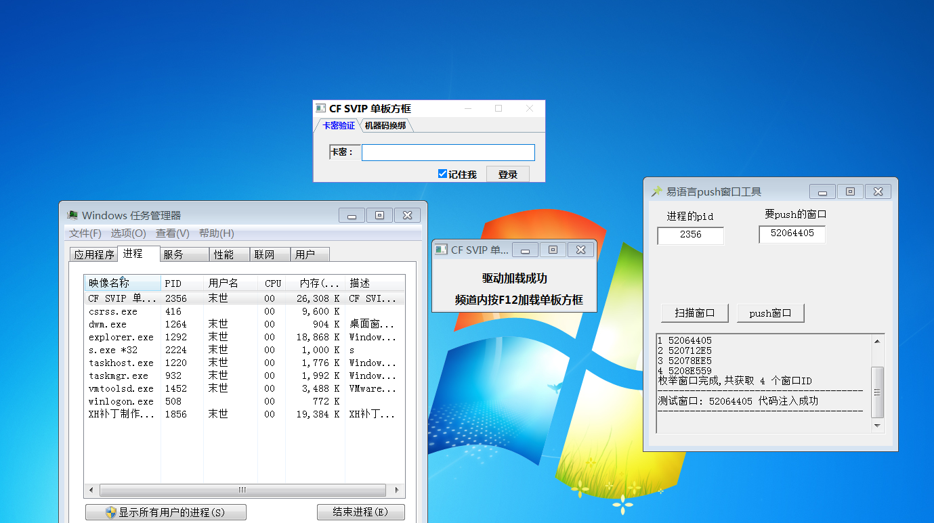The height and width of the screenshot is (523, 934).
Task: Click the process list's horizontal scrollbar thumb
Action: (242, 490)
